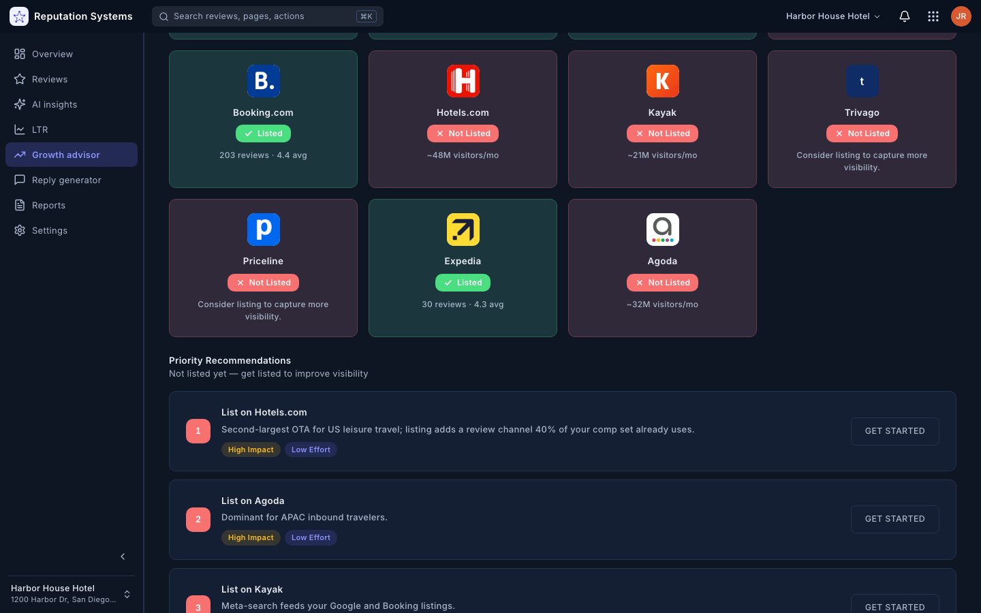
Task: Open Reply generator in sidebar
Action: point(72,180)
